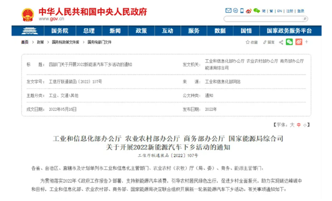Open the 政策 navigation menu item
Viewport: 332px width, 201px height.
click(x=141, y=31)
